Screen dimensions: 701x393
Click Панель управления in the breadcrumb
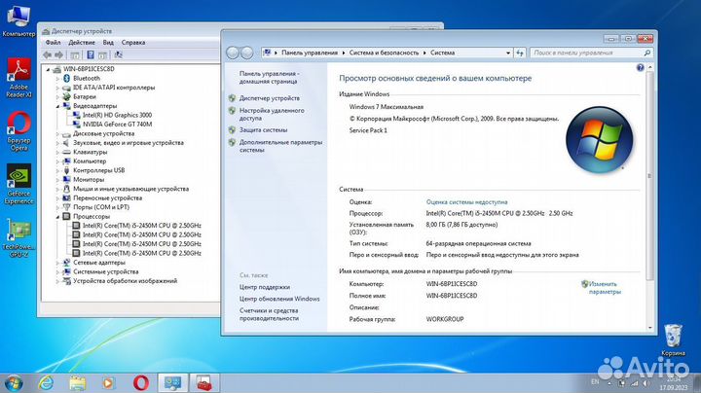(310, 53)
